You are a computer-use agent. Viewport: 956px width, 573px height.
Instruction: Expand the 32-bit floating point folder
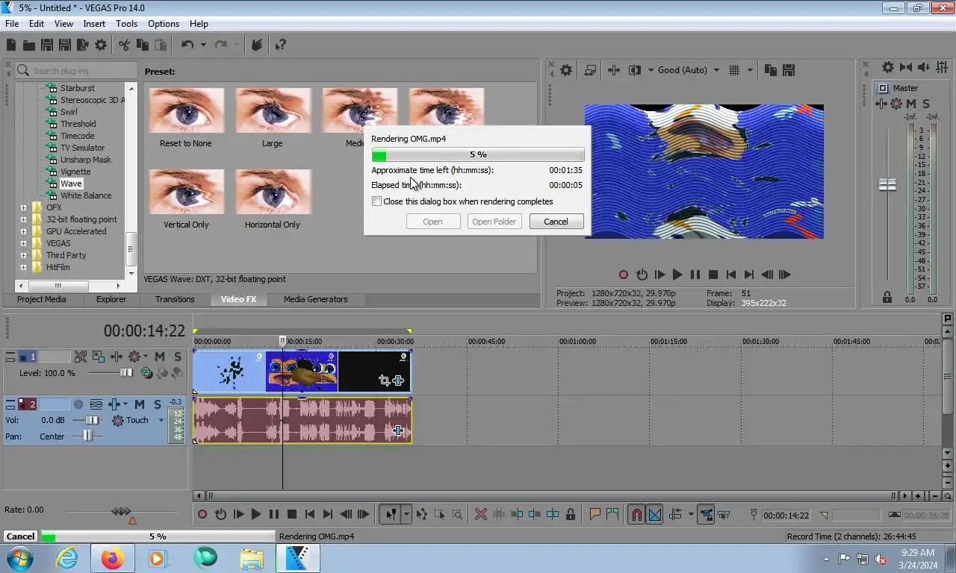[x=23, y=219]
